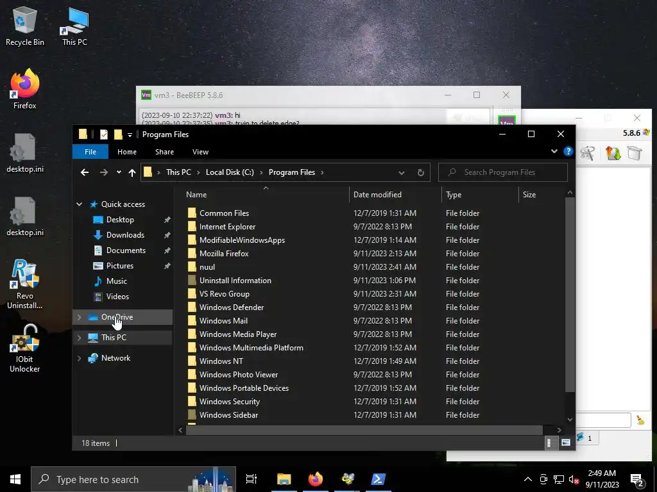The height and width of the screenshot is (492, 657).
Task: Open Firefox from the taskbar
Action: [316, 479]
